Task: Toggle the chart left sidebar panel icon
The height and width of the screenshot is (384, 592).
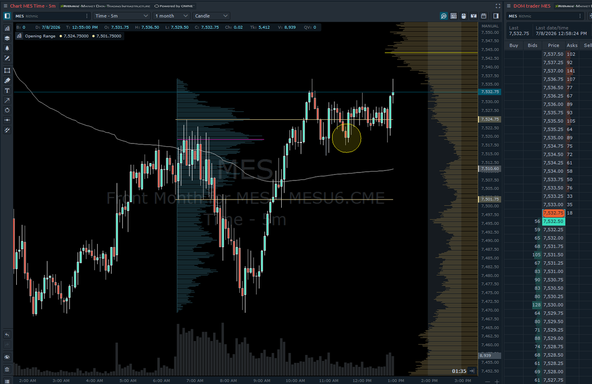Action: pos(7,16)
